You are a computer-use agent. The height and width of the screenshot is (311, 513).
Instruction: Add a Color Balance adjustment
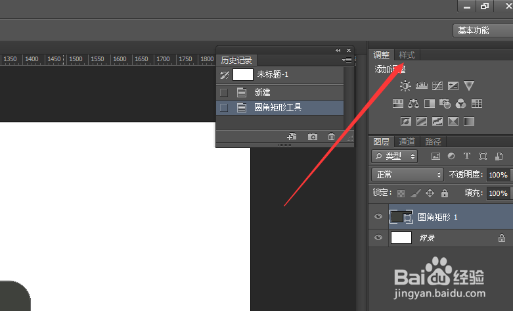[x=414, y=104]
